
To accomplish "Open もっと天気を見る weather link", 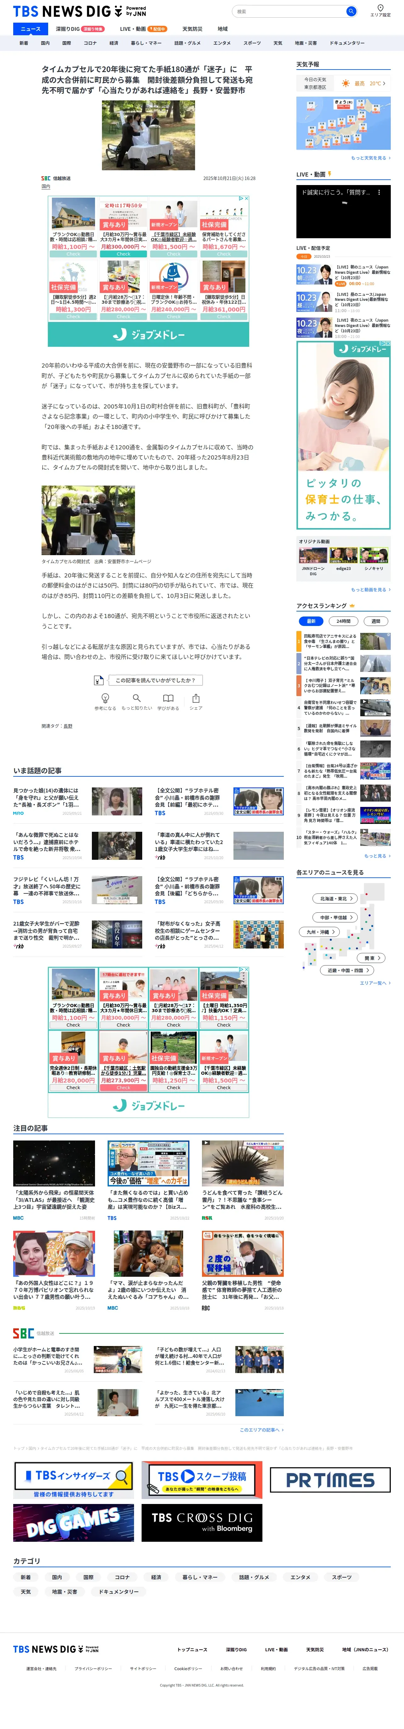I will click(x=370, y=158).
